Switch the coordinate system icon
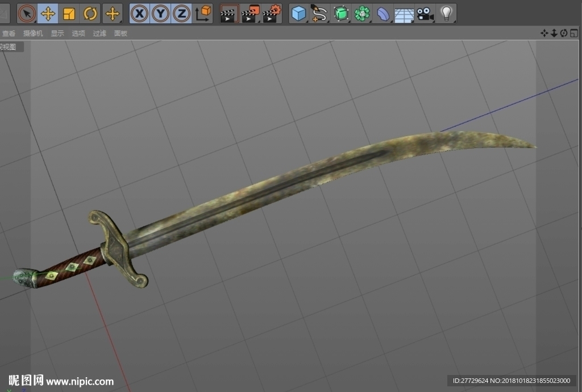This screenshot has width=582, height=392. [x=203, y=14]
